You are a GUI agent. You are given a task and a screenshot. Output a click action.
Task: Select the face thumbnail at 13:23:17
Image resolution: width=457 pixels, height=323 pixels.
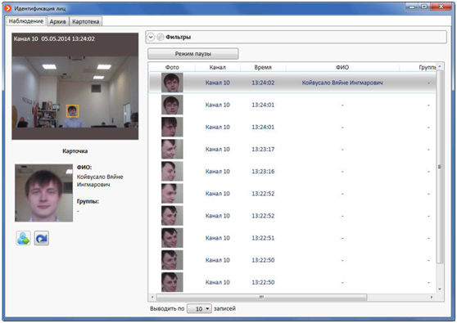click(x=172, y=149)
